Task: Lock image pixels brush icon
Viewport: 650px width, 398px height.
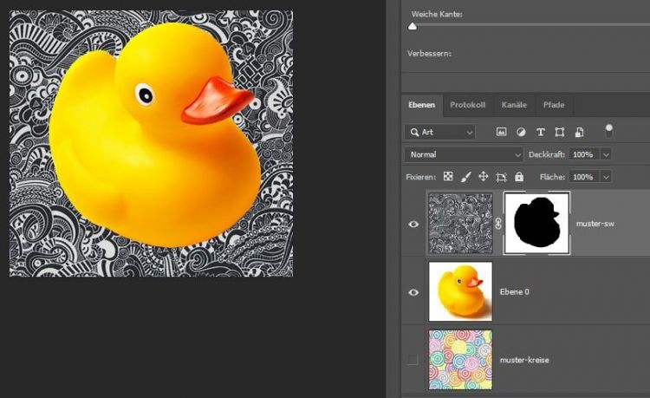Action: point(466,177)
